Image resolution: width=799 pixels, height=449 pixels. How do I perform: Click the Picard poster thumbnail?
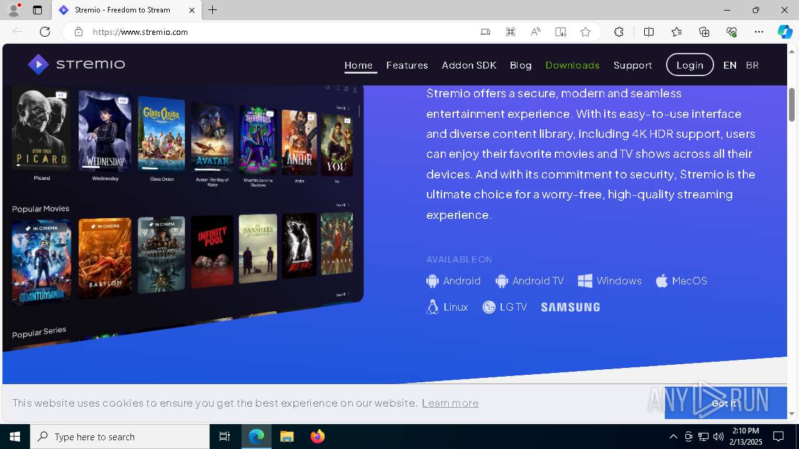click(x=41, y=130)
